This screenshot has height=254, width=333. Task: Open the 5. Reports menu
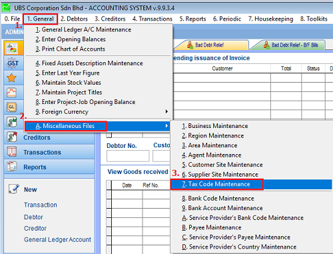click(x=192, y=19)
